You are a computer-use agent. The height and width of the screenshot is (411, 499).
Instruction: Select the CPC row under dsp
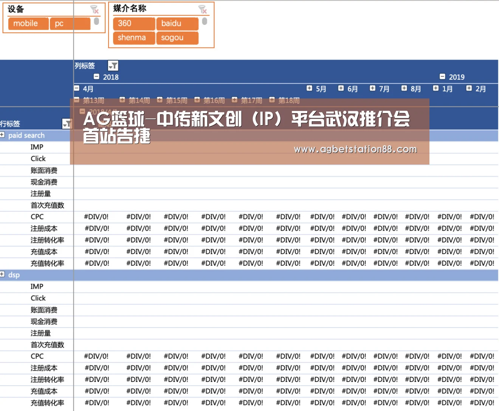click(x=37, y=357)
